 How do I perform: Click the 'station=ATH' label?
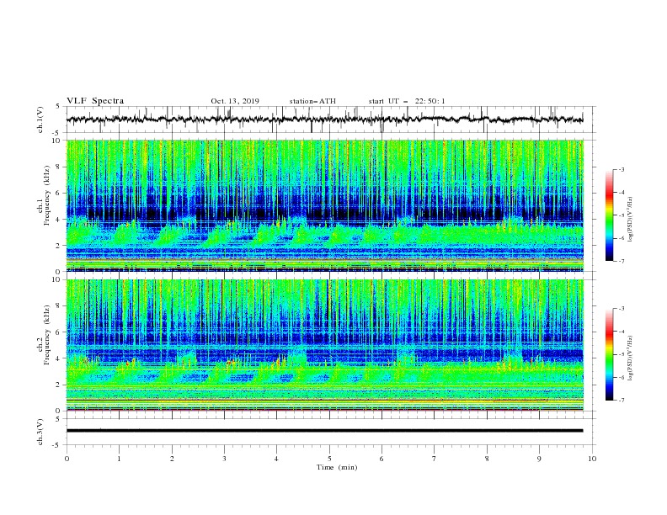pos(312,101)
